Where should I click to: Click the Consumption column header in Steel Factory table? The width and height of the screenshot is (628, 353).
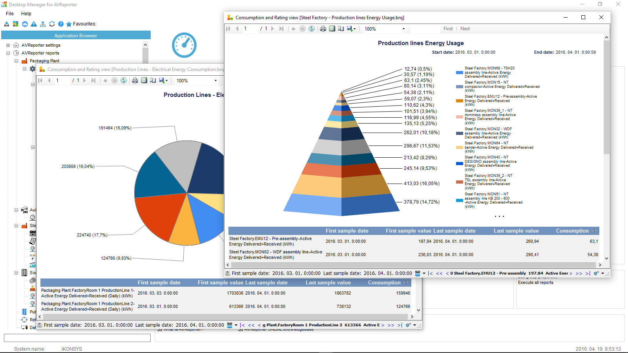coord(572,231)
